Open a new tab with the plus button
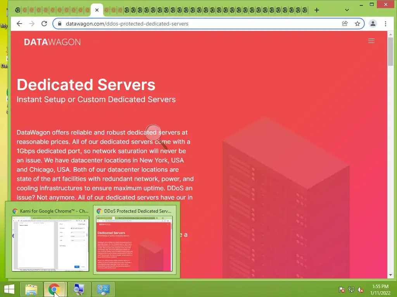This screenshot has height=297, width=397. [316, 10]
